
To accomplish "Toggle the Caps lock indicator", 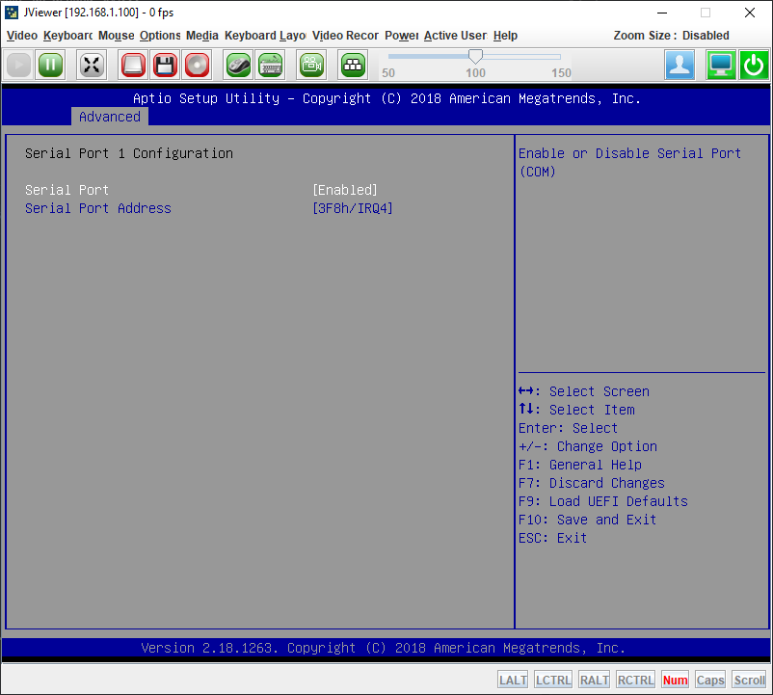I will point(710,680).
